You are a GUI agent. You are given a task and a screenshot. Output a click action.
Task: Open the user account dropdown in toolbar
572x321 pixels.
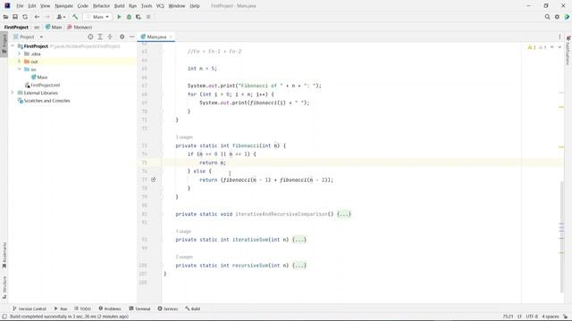pos(62,17)
